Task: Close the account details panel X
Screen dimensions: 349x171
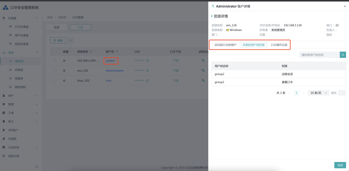Action: tap(345, 6)
